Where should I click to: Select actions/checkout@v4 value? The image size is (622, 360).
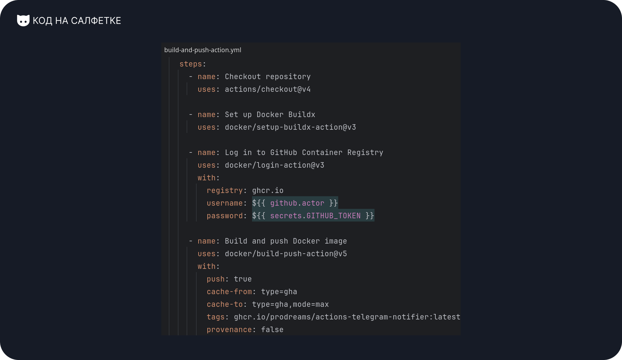(268, 89)
